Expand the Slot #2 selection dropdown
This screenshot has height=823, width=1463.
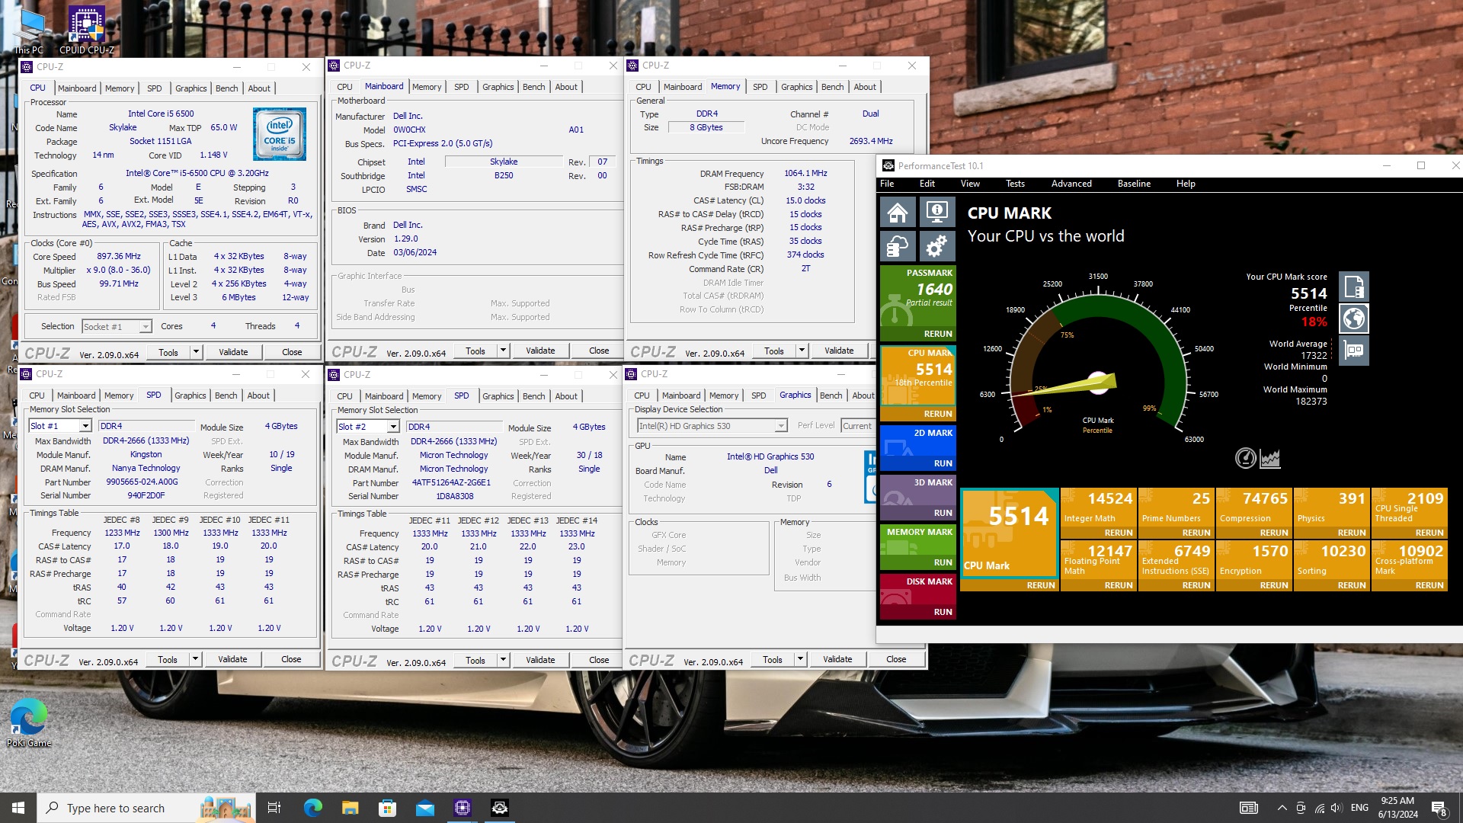coord(393,427)
